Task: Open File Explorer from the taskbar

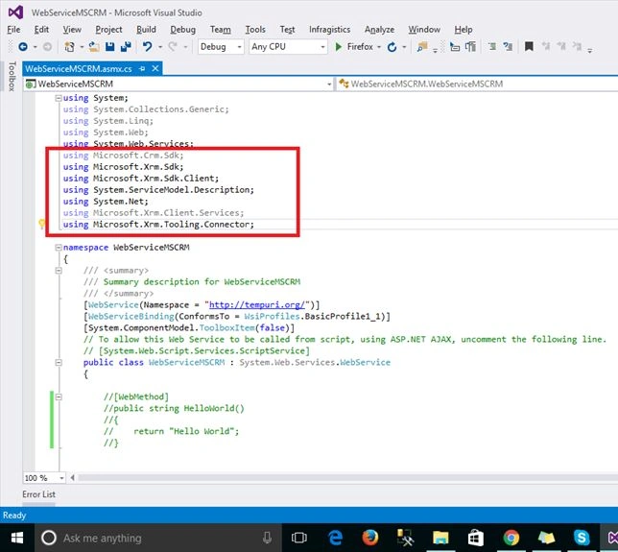Action: click(440, 538)
